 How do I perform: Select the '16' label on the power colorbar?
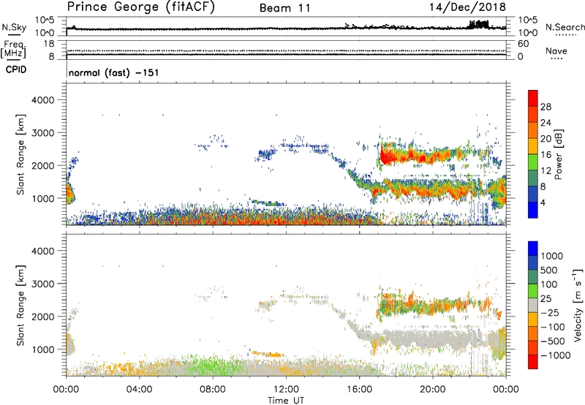coord(546,155)
